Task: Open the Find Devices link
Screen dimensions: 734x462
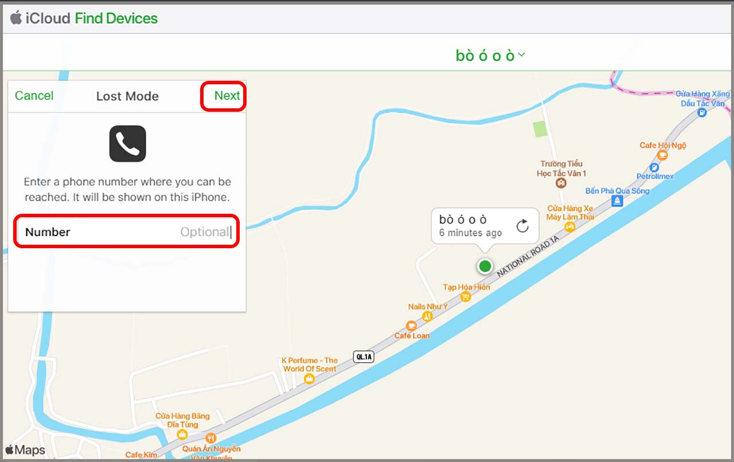Action: 116,18
